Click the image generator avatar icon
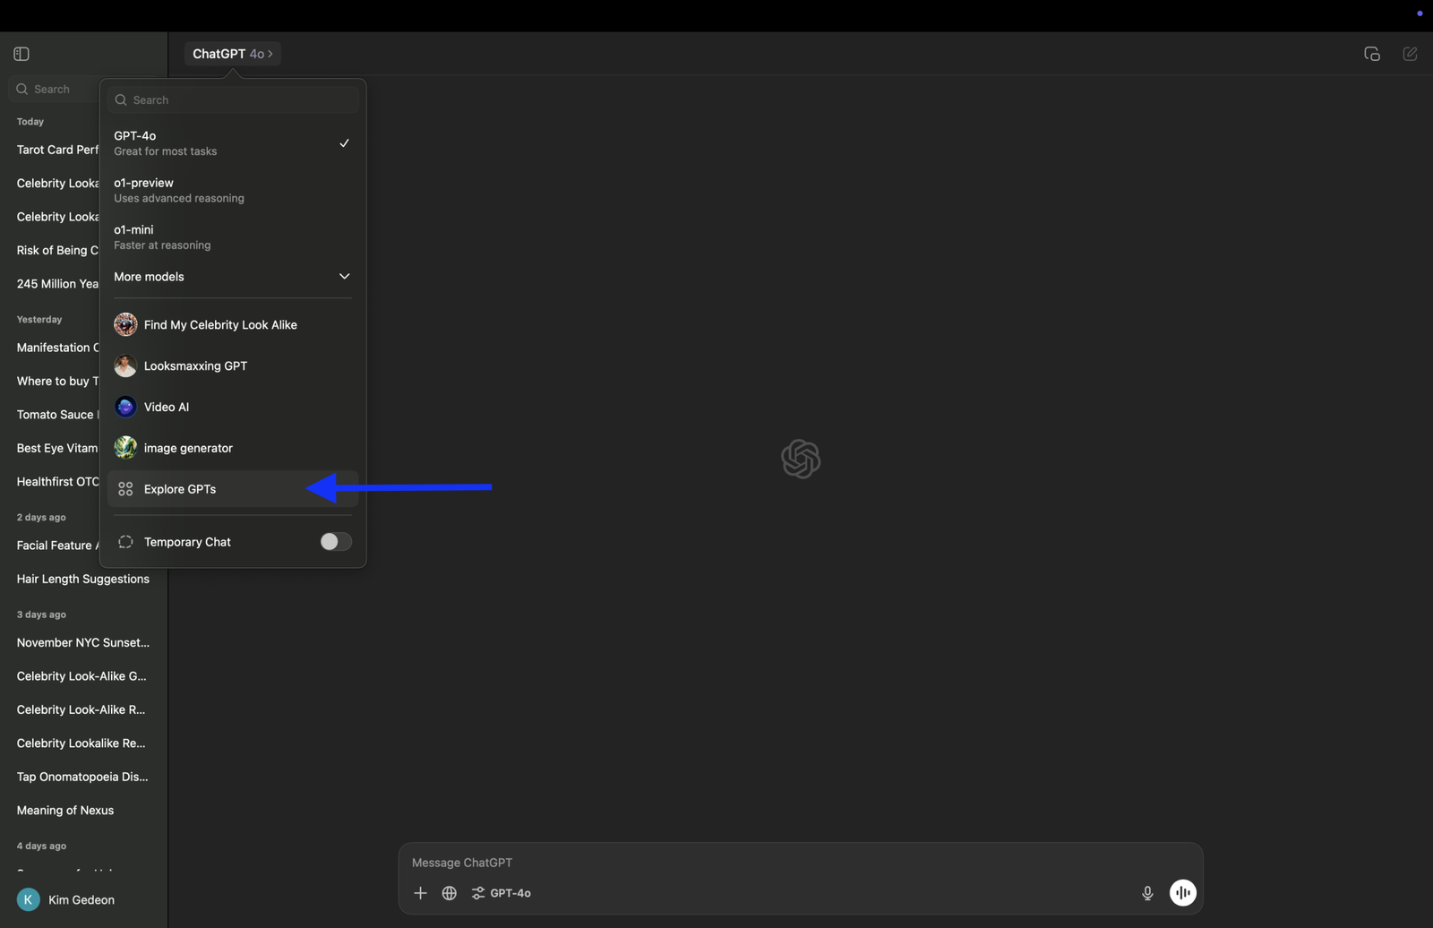The width and height of the screenshot is (1433, 928). coord(125,448)
